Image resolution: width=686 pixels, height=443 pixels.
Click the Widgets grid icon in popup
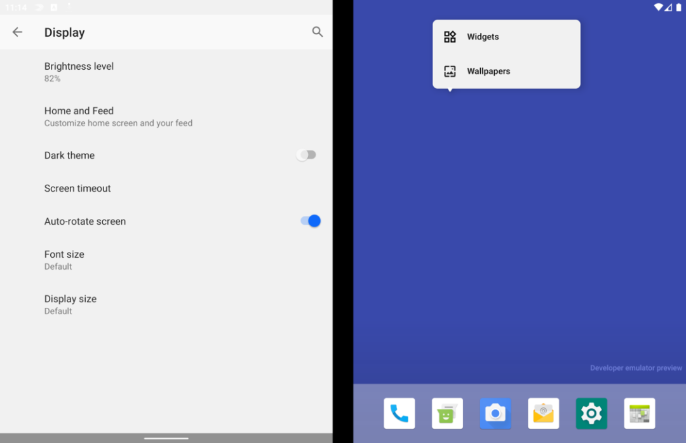450,37
